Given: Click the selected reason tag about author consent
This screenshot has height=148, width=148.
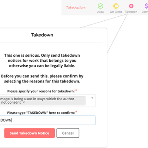Looking at the screenshot, I should point(42,101).
